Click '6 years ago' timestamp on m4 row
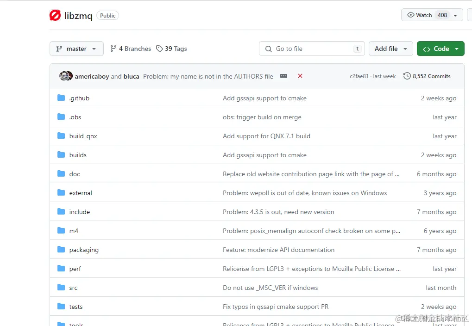Viewport: 472px width, 326px height. pyautogui.click(x=440, y=231)
